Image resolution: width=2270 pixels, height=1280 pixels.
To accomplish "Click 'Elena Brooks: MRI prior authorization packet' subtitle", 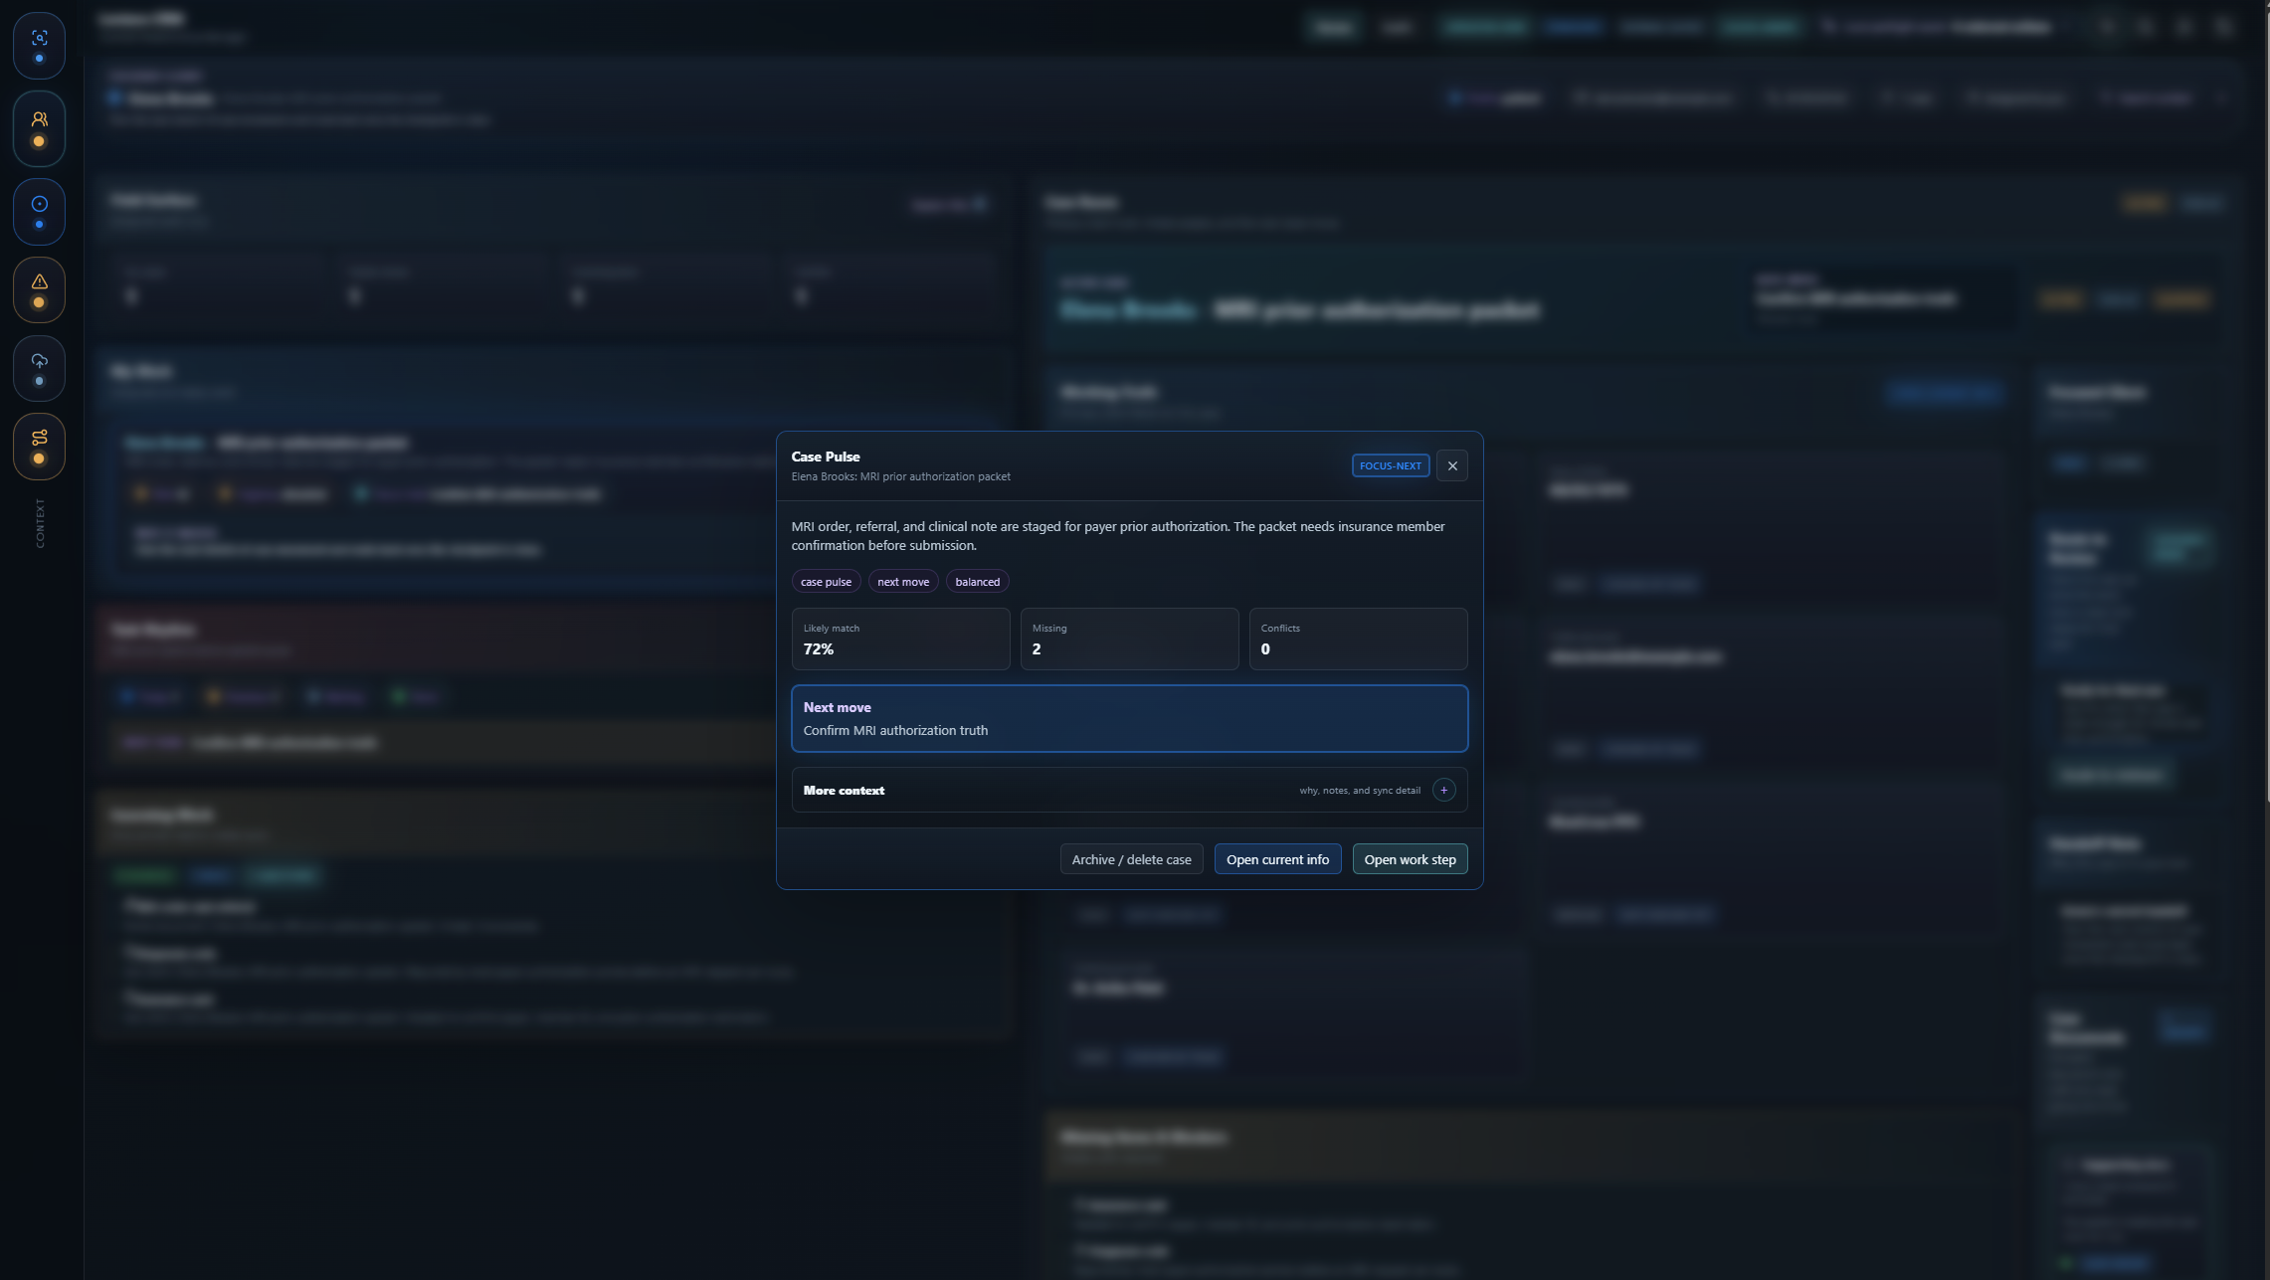I will [x=900, y=476].
